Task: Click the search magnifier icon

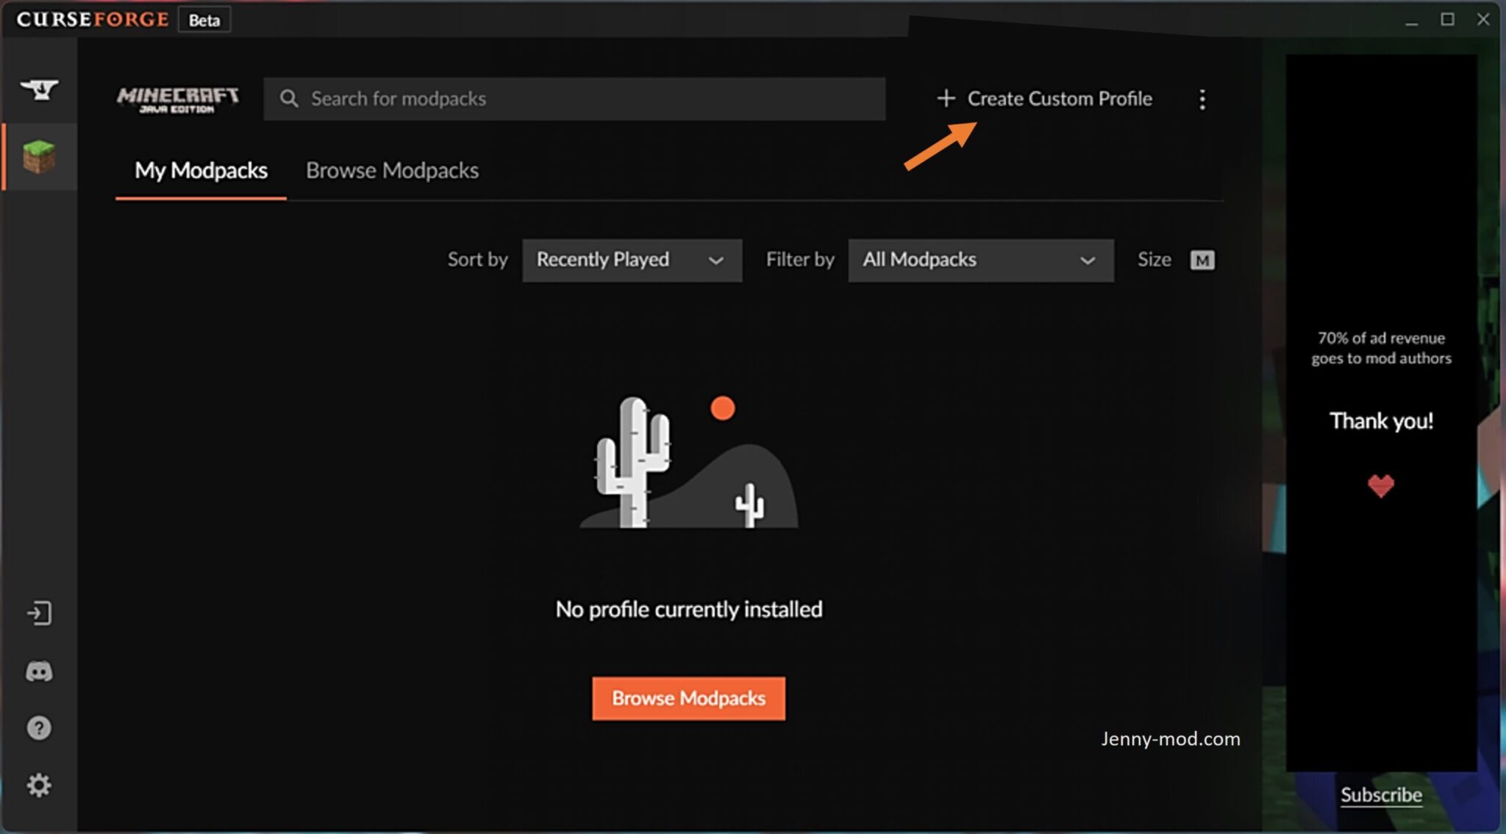Action: pyautogui.click(x=289, y=99)
